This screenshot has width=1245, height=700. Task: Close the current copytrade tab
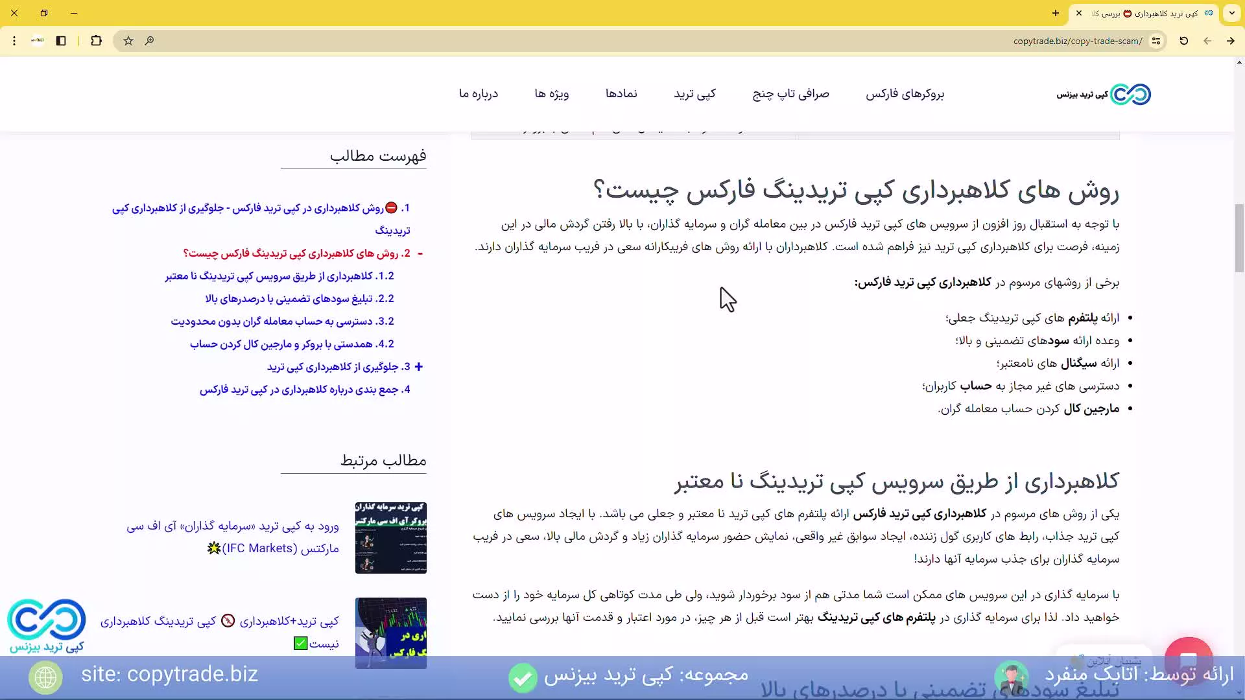coord(1079,13)
